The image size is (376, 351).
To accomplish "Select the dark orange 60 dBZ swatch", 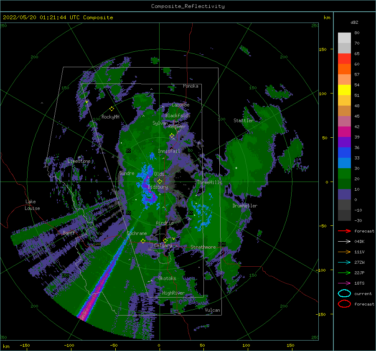I will tap(344, 69).
